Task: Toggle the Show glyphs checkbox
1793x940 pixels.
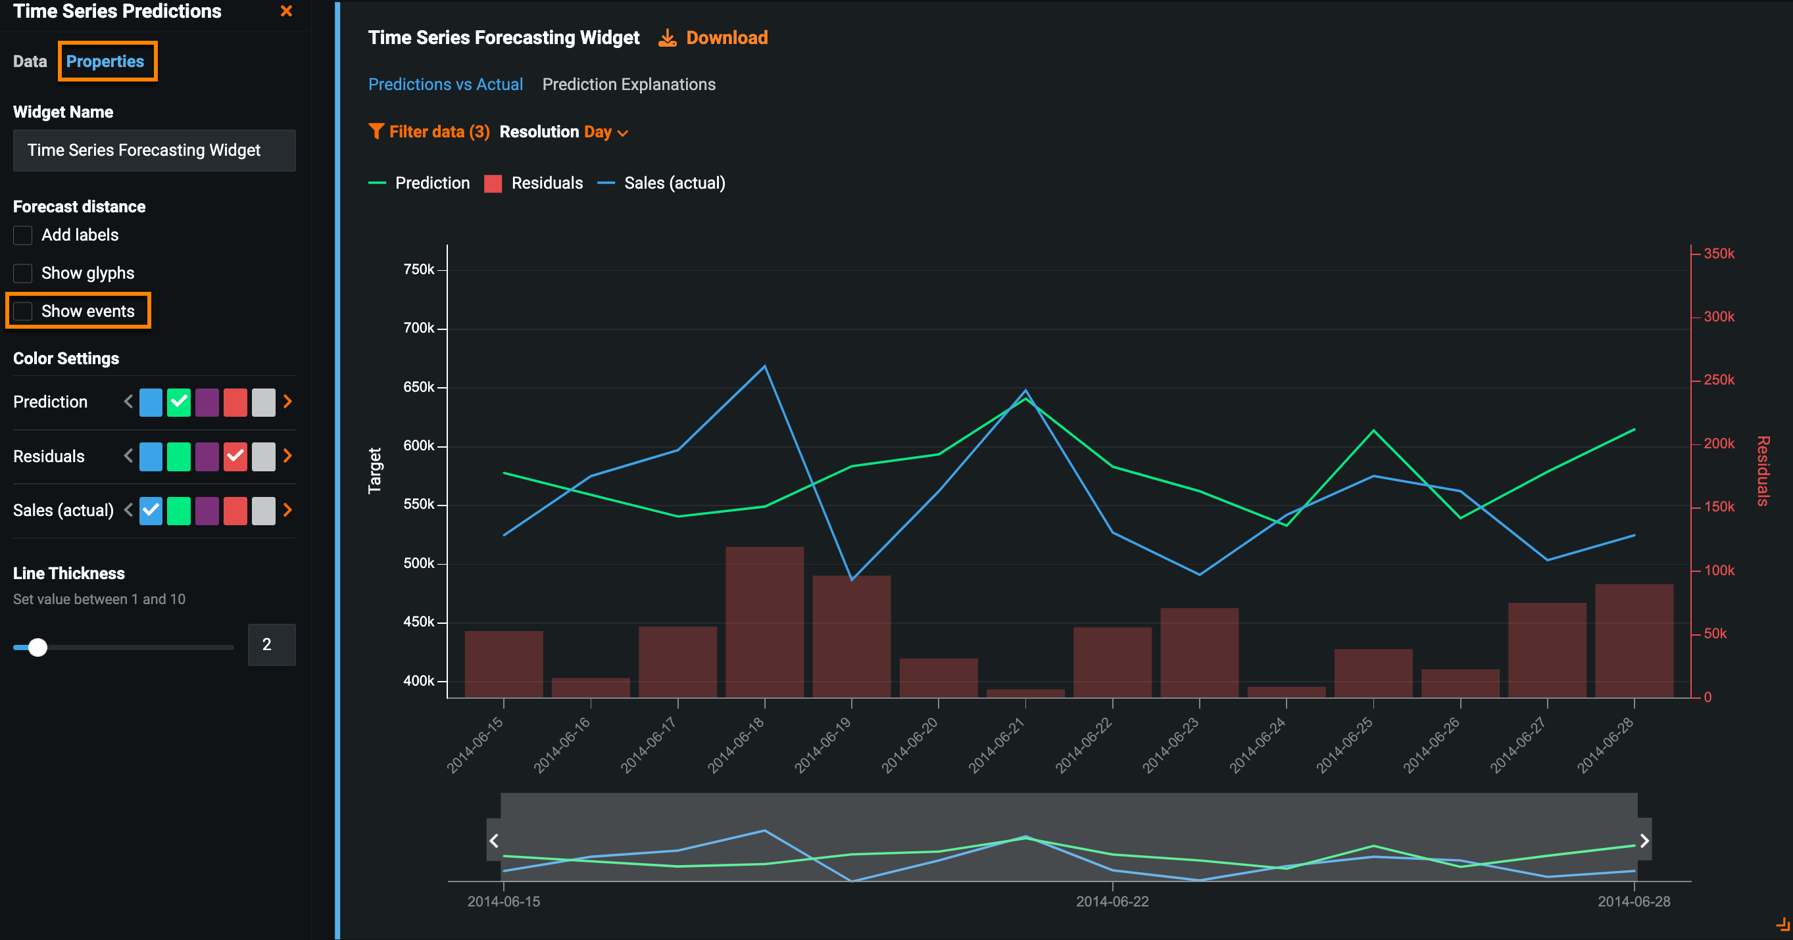Action: (x=23, y=273)
